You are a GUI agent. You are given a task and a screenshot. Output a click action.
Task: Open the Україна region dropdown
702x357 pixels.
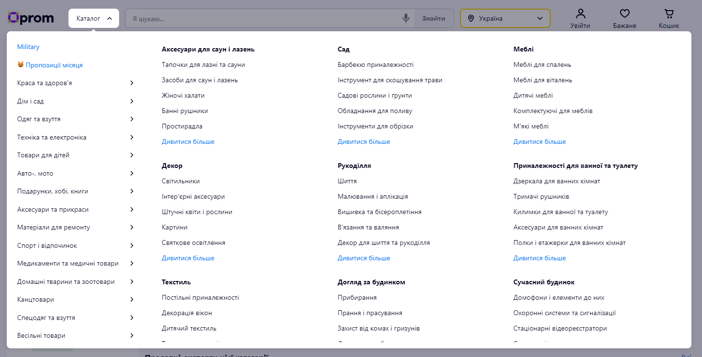tap(505, 18)
